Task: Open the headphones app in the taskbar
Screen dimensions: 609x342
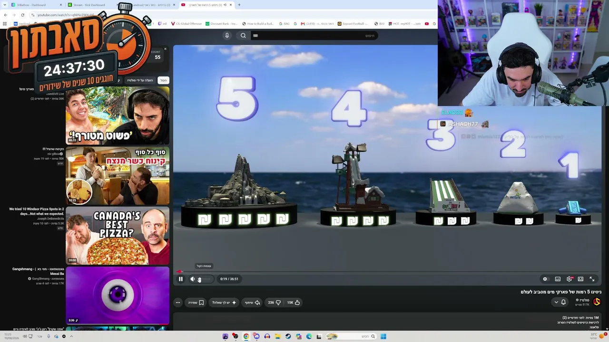Action: point(267,336)
